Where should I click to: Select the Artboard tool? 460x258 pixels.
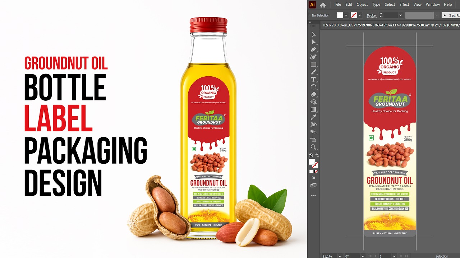[x=313, y=140]
